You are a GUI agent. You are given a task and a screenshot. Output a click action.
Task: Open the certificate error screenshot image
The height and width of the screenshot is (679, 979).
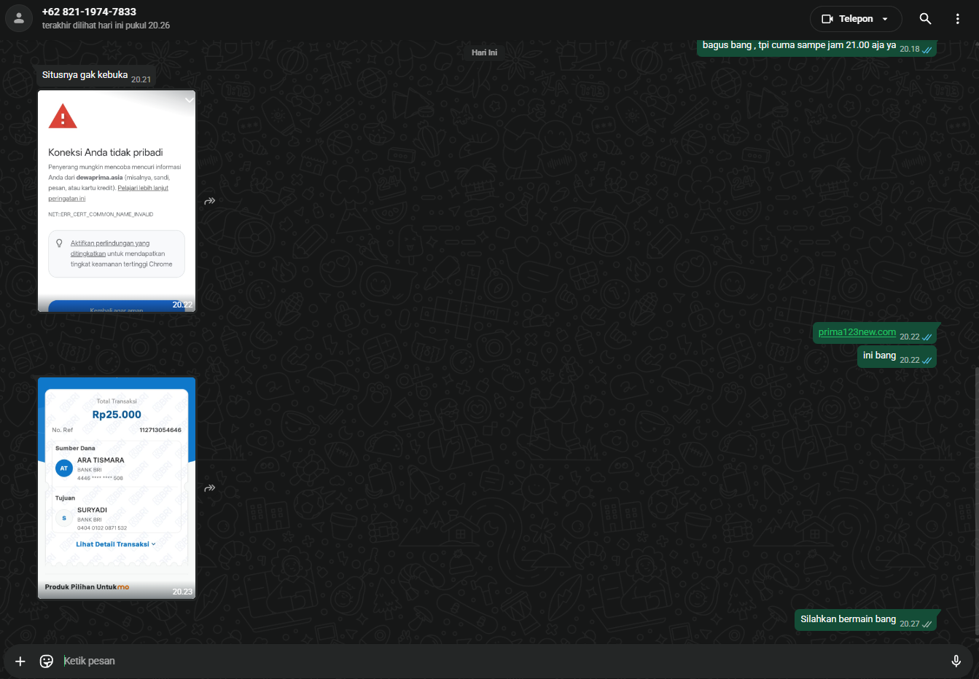(x=117, y=201)
